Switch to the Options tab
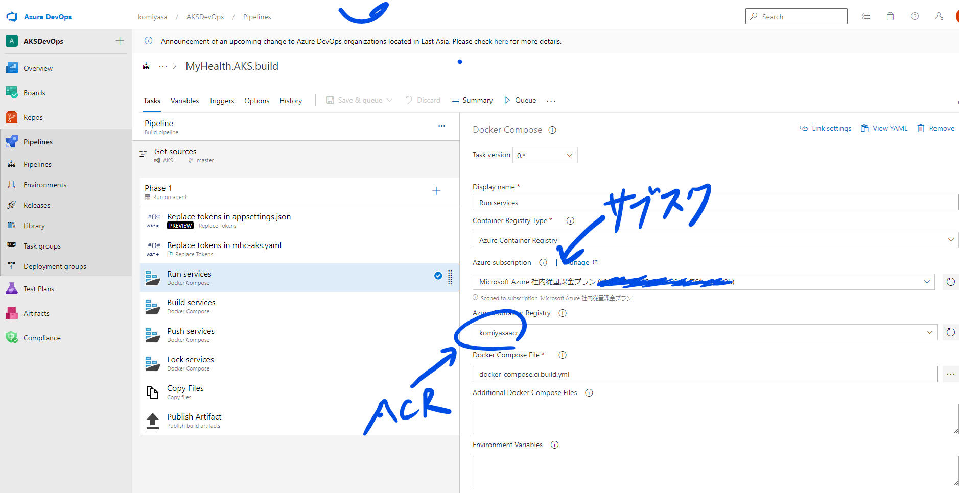Screen dimensions: 959x493 pyautogui.click(x=256, y=101)
